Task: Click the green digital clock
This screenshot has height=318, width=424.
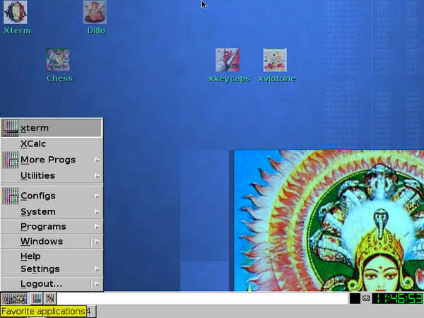Action: coord(398,298)
